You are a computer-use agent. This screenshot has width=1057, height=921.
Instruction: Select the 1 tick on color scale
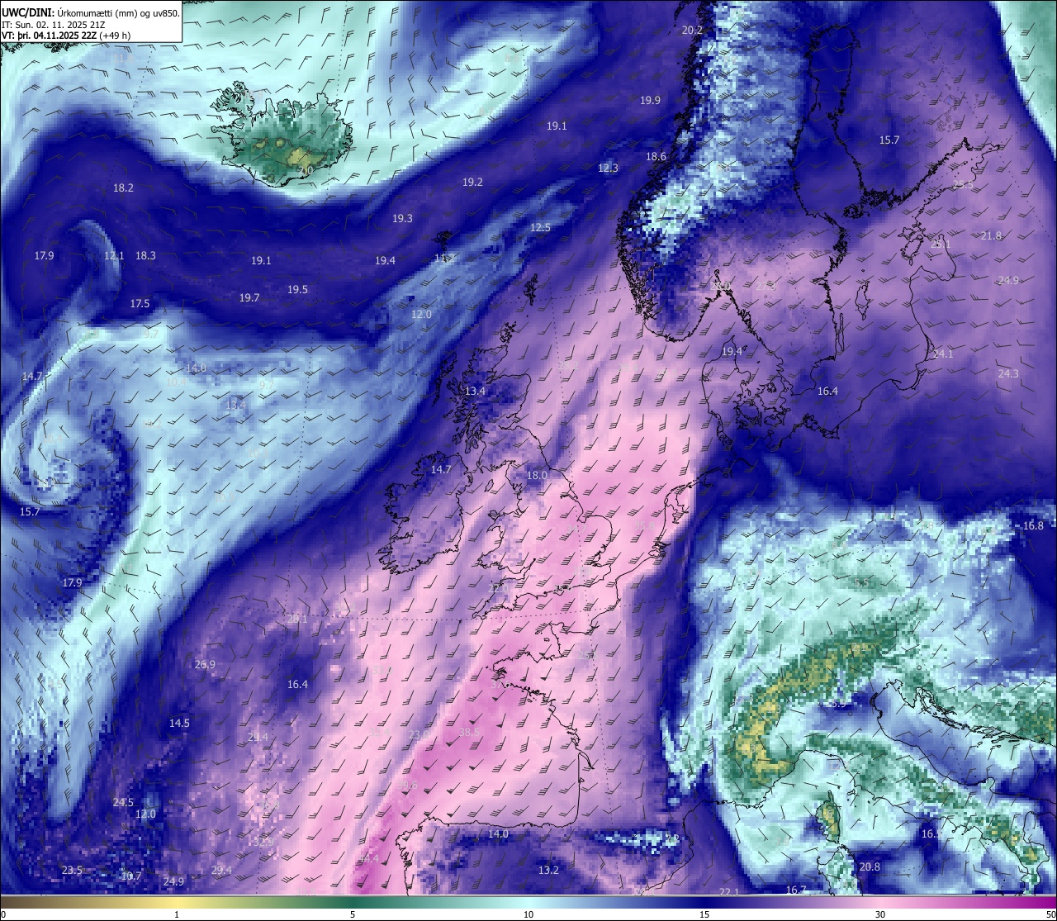(177, 914)
